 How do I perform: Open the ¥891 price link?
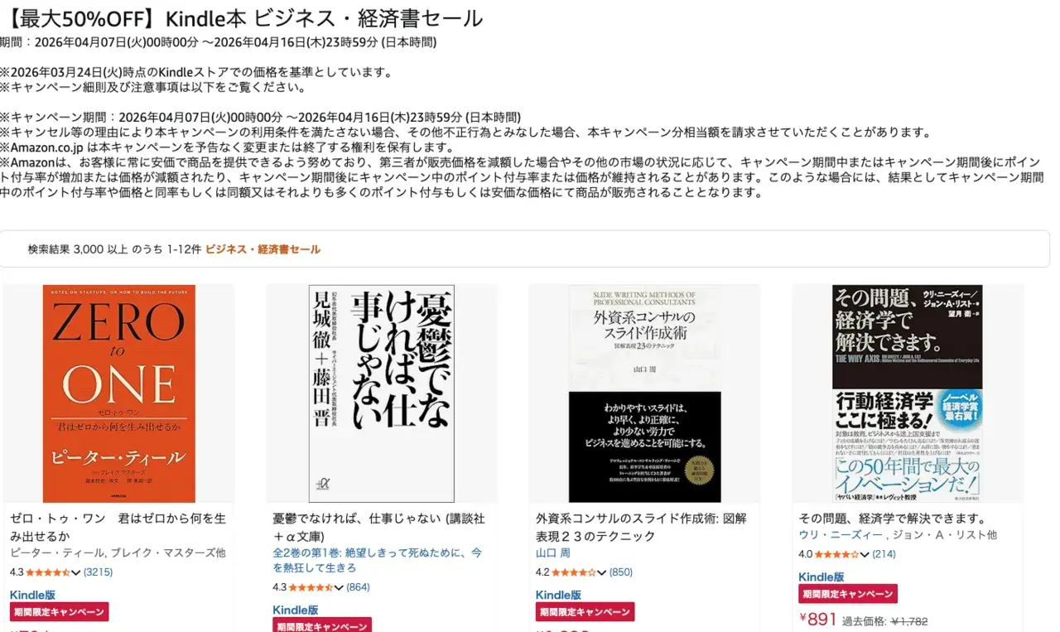tap(818, 620)
